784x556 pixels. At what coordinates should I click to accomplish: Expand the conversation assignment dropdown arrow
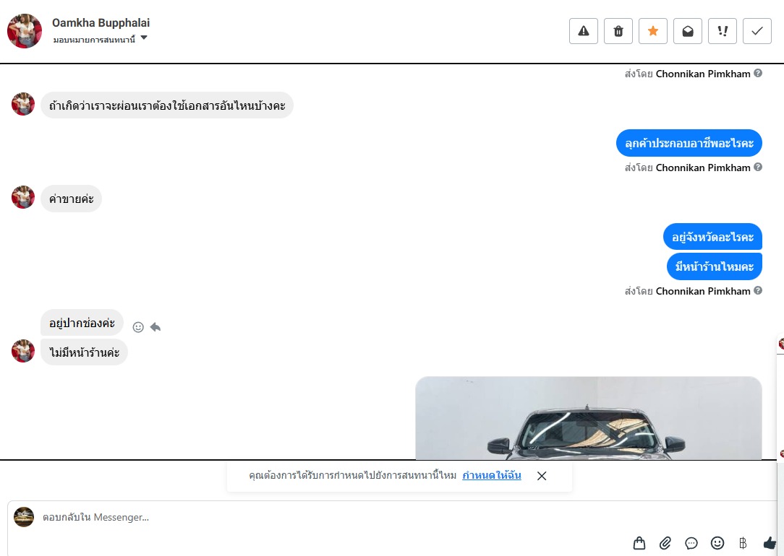(x=144, y=38)
